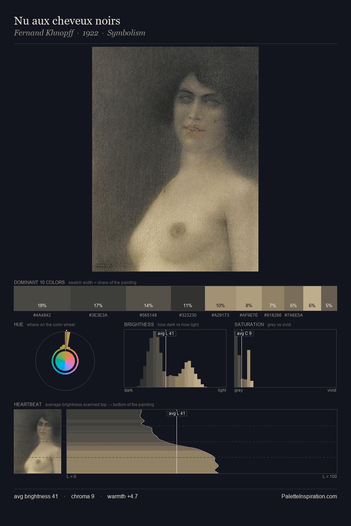
Task: Click hex code '#565148' text
Action: [148, 315]
